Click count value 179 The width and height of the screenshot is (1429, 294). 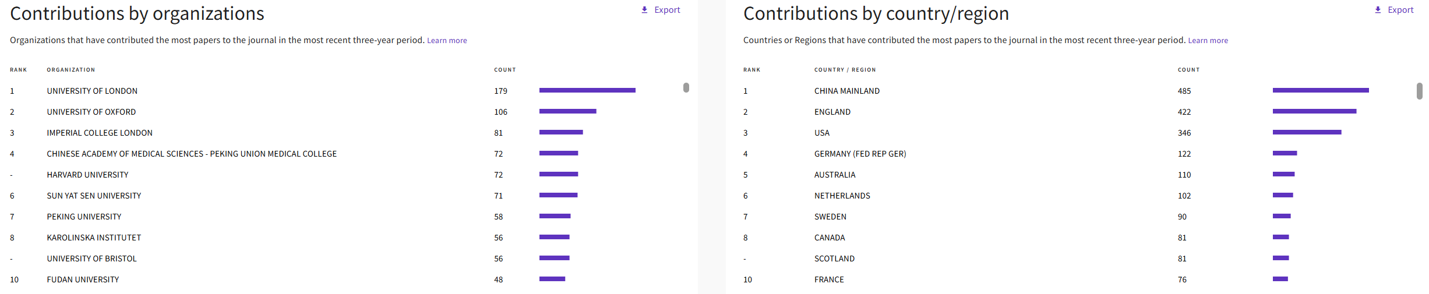point(500,91)
